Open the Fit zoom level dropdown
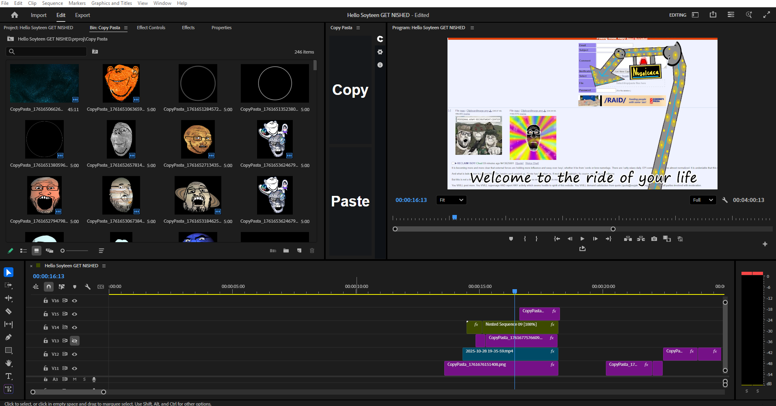This screenshot has width=776, height=406. pyautogui.click(x=451, y=200)
